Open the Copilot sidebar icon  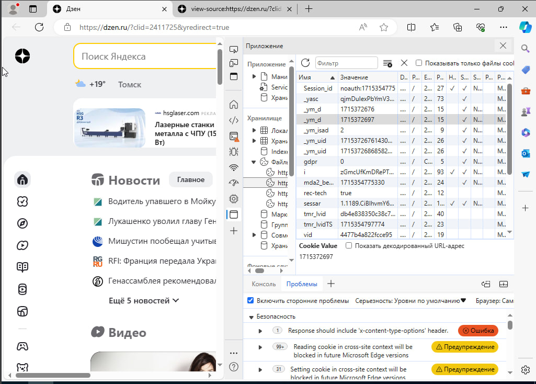[525, 27]
